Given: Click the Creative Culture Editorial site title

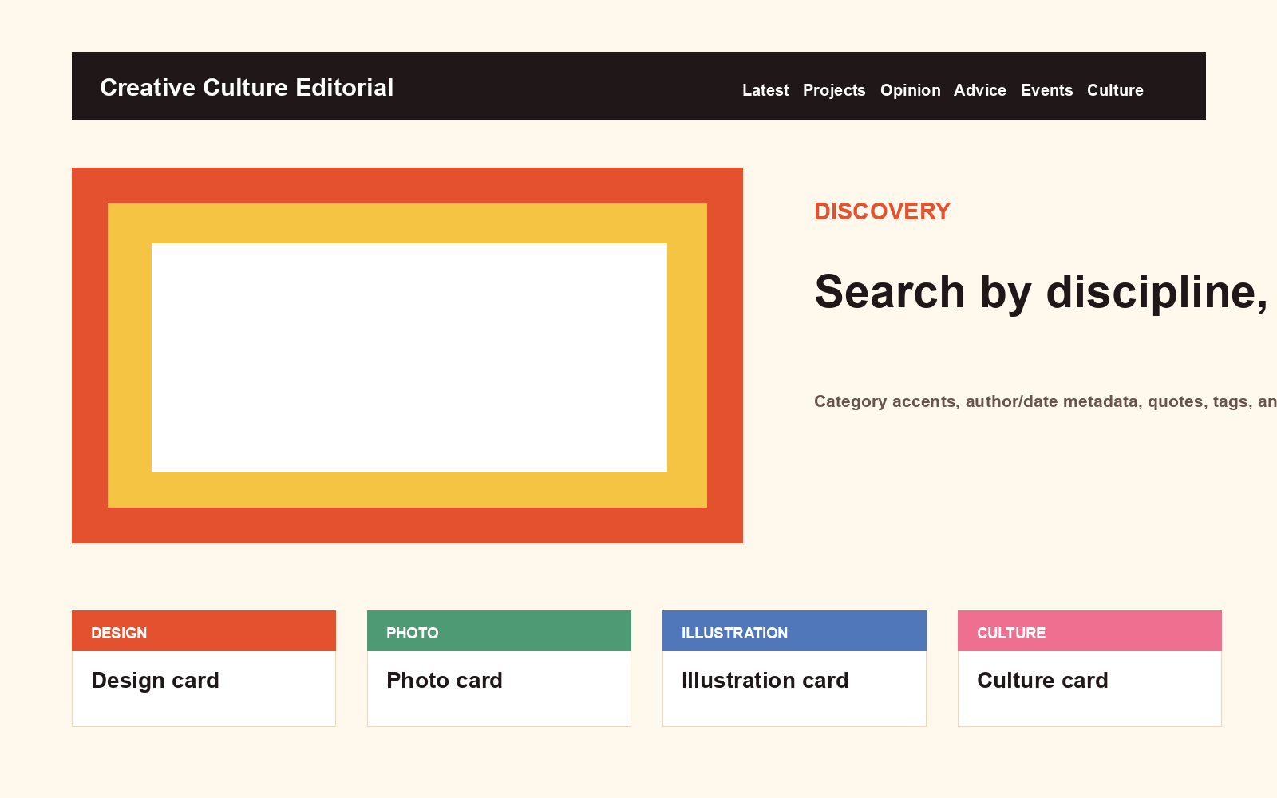Looking at the screenshot, I should (x=247, y=87).
